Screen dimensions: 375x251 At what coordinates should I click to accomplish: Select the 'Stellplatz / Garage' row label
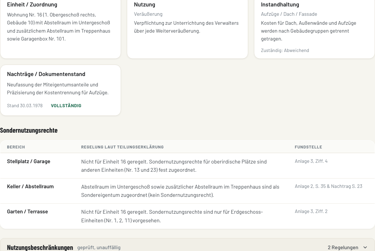[x=28, y=161]
